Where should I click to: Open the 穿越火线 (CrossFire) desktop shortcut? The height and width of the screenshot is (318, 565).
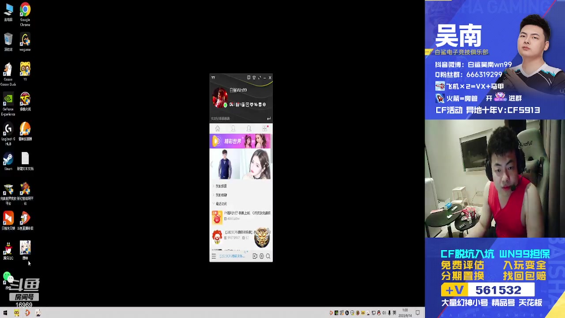tap(25, 102)
